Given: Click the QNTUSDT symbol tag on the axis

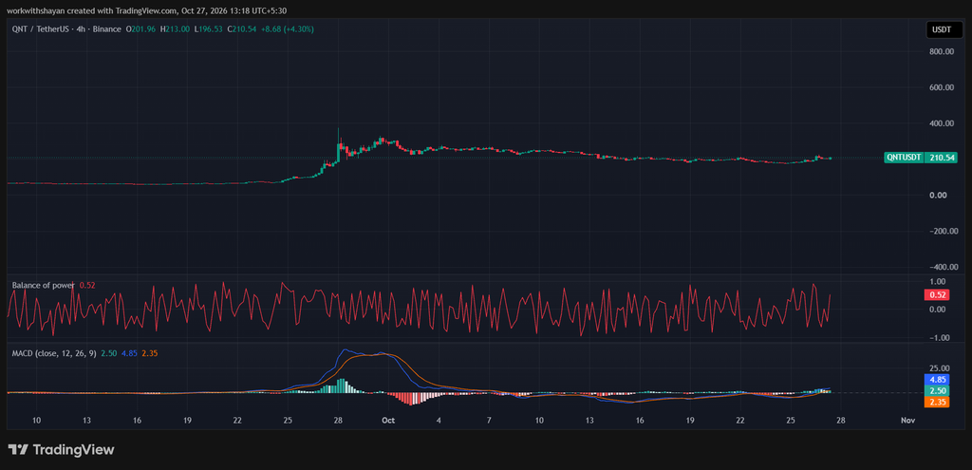Looking at the screenshot, I should tap(905, 158).
